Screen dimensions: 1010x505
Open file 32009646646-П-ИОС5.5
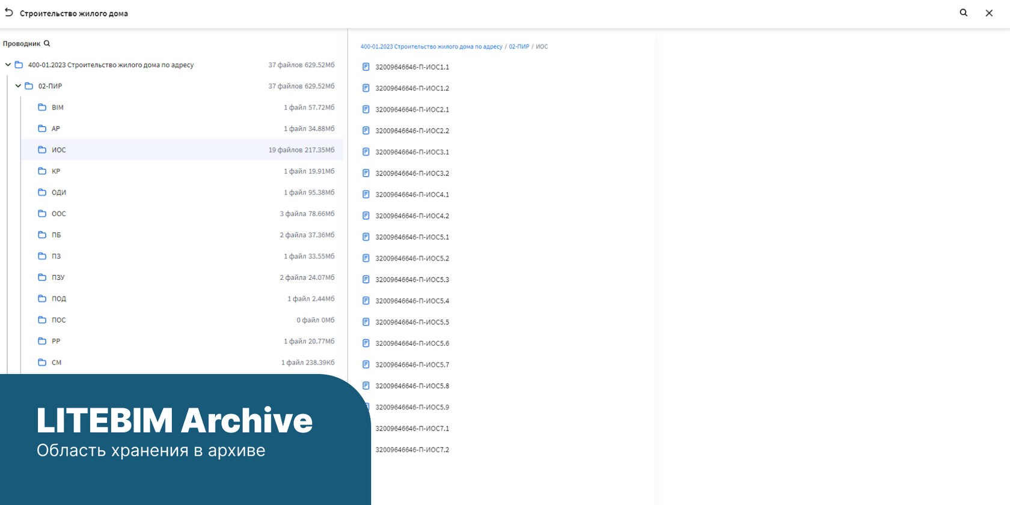412,322
